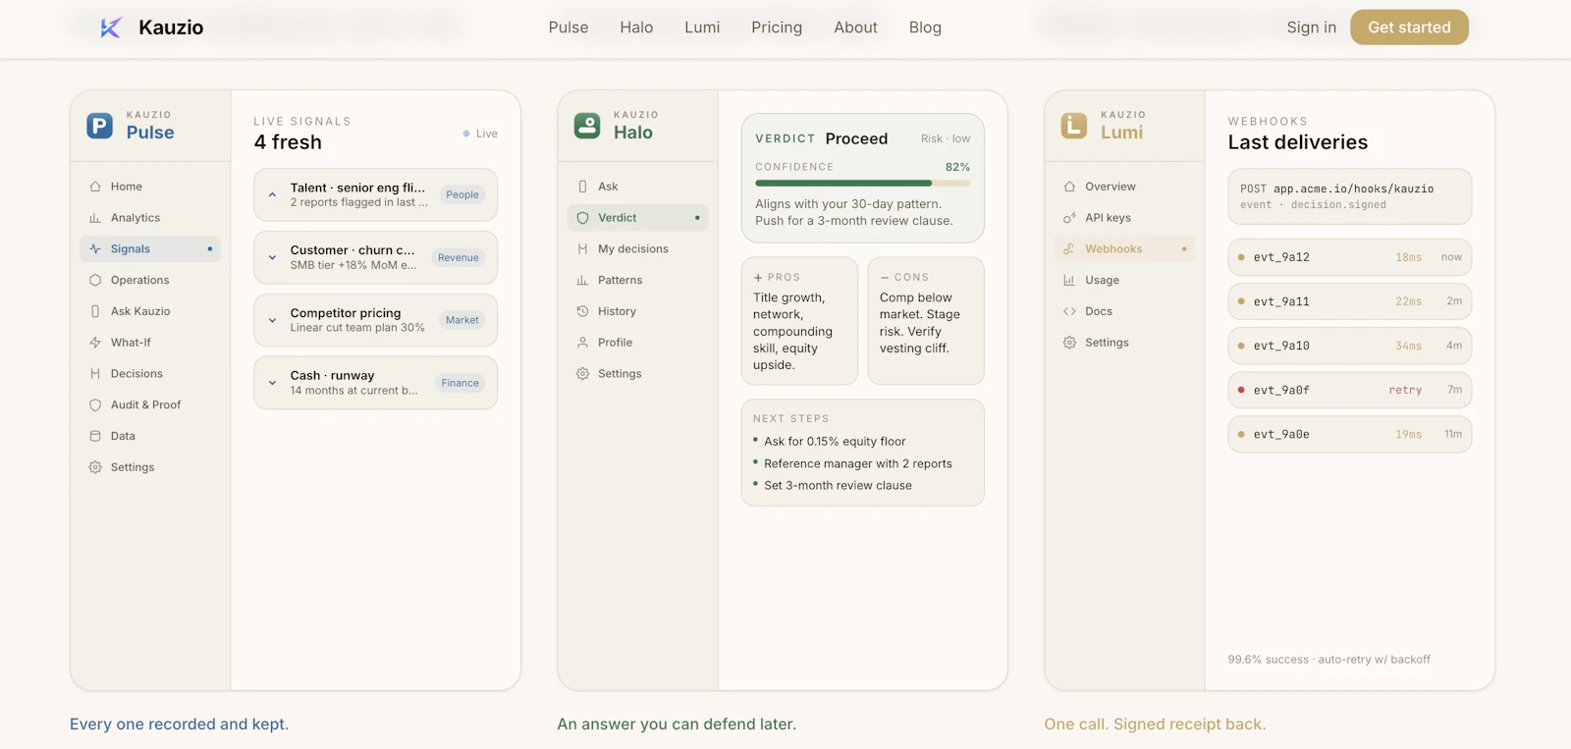This screenshot has height=749, width=1571.
Task: Click the Patterns chart icon in Halo
Action: point(582,280)
